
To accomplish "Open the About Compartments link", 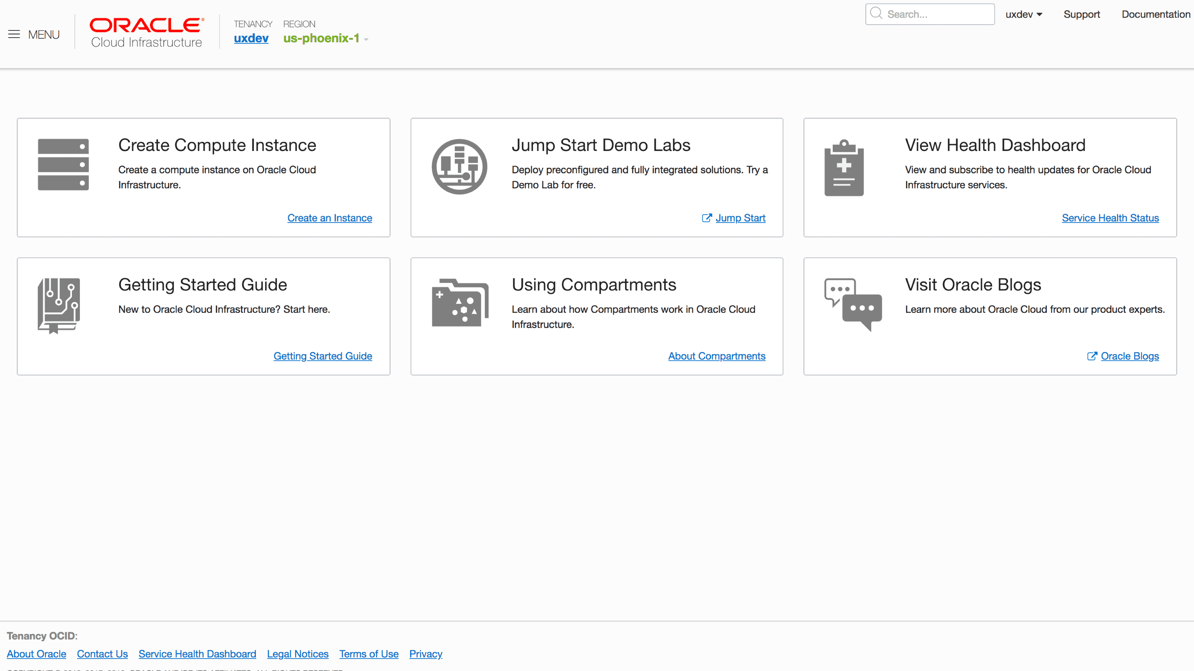I will tap(717, 356).
